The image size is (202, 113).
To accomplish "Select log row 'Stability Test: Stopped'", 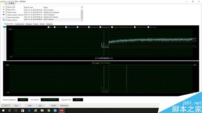I will (52, 12).
